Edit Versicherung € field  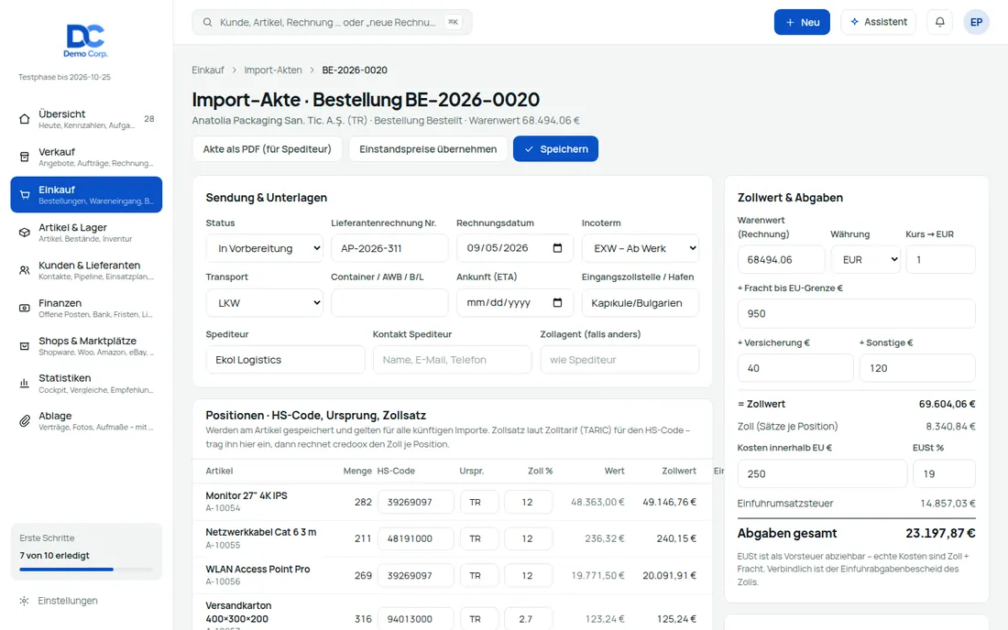pyautogui.click(x=795, y=368)
